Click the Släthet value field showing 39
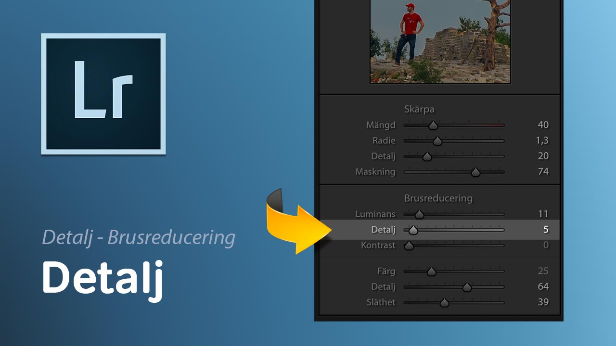 coord(543,302)
